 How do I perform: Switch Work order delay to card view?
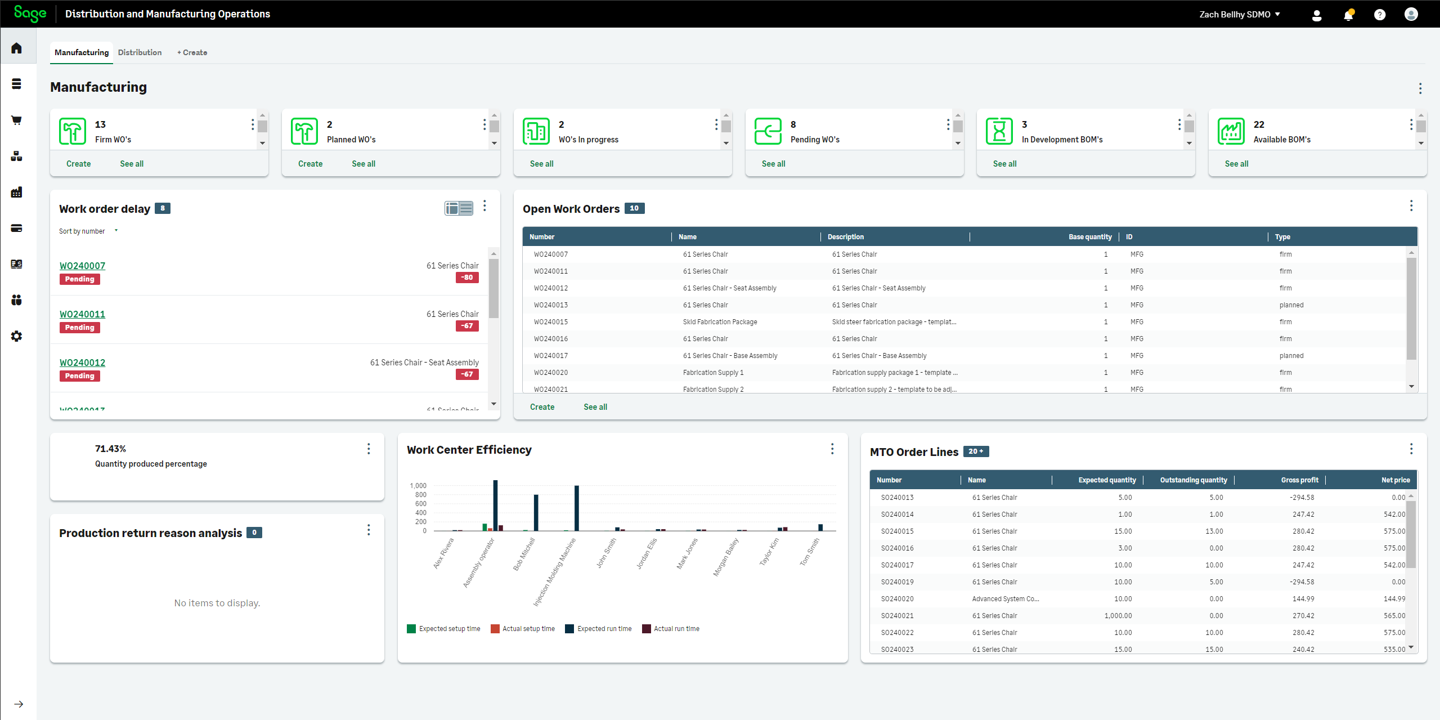point(452,207)
